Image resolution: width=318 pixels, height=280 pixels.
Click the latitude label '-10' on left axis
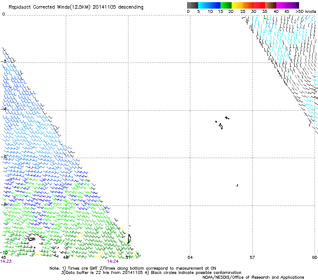pyautogui.click(x=4, y=253)
